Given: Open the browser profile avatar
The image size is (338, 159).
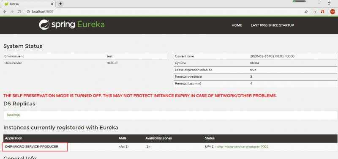Looking at the screenshot, I should pos(333,12).
